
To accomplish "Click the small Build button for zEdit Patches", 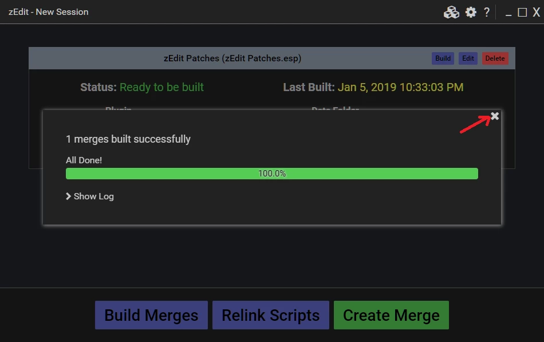I will 443,58.
